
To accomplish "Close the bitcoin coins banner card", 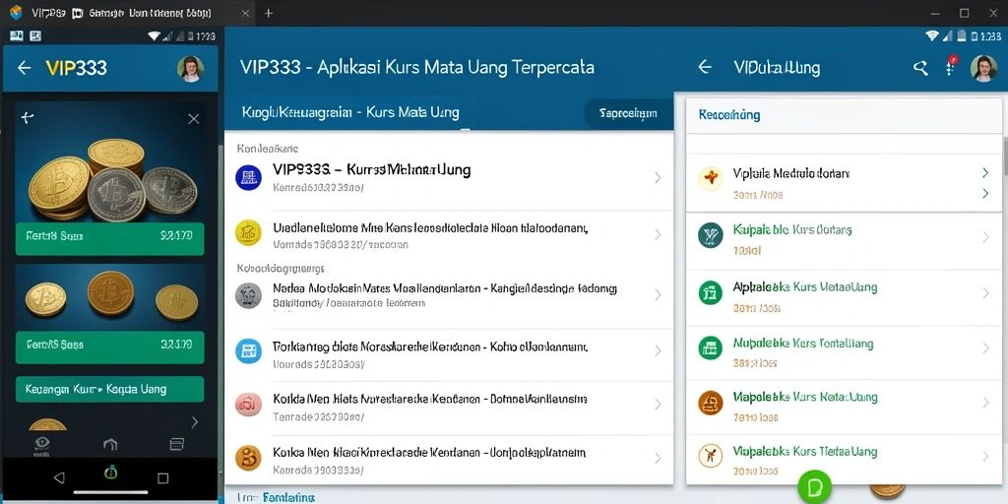I will point(194,119).
